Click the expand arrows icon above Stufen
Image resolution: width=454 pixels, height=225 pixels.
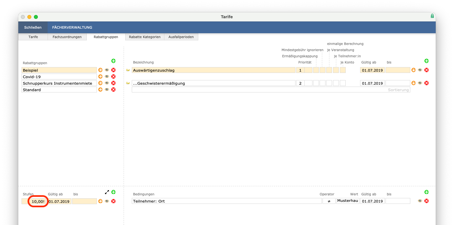[x=107, y=192]
